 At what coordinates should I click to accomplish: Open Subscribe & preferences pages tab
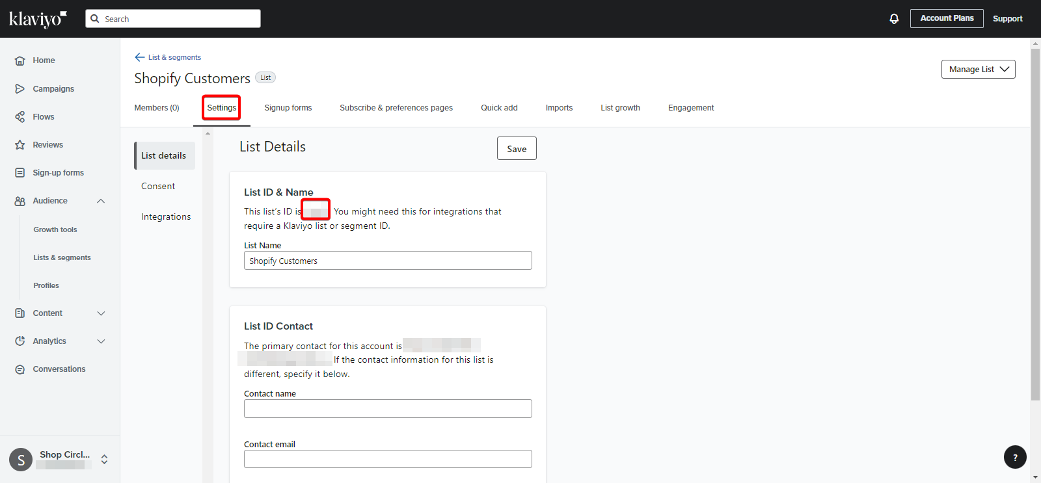tap(396, 108)
